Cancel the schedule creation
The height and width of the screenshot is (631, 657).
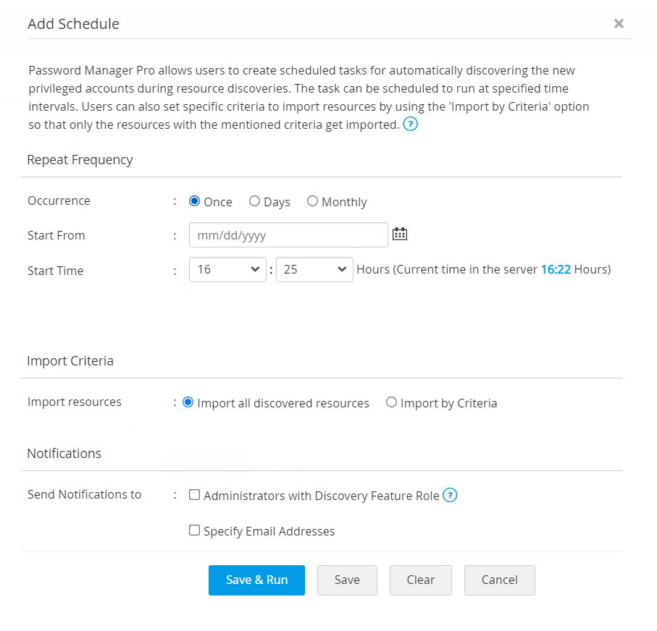[x=499, y=580]
